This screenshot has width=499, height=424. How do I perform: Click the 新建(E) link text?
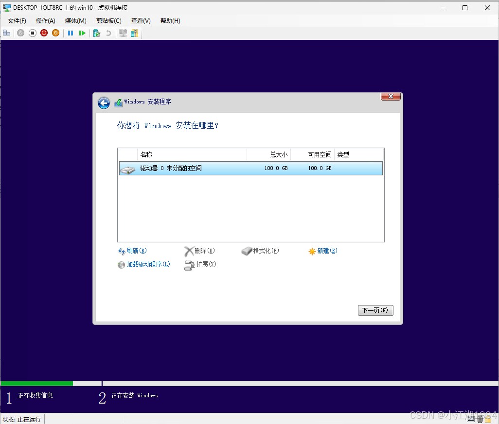tap(327, 251)
